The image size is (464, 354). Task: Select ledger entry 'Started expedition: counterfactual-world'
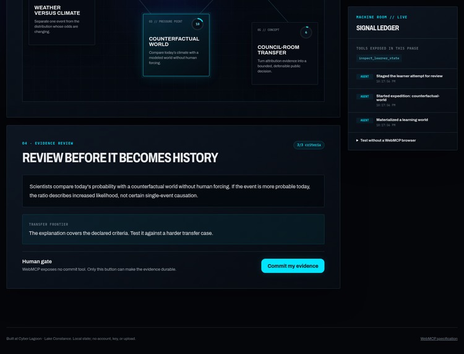(403, 101)
